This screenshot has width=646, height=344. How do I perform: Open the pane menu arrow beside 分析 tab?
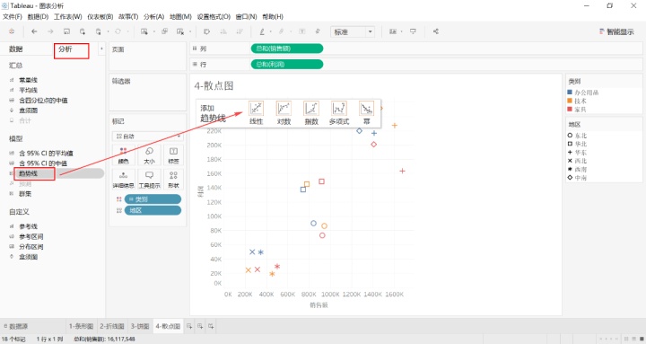pyautogui.click(x=101, y=49)
